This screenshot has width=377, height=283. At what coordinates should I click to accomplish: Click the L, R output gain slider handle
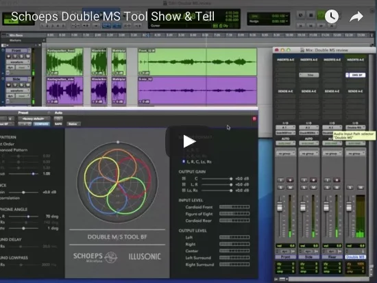coord(231,184)
